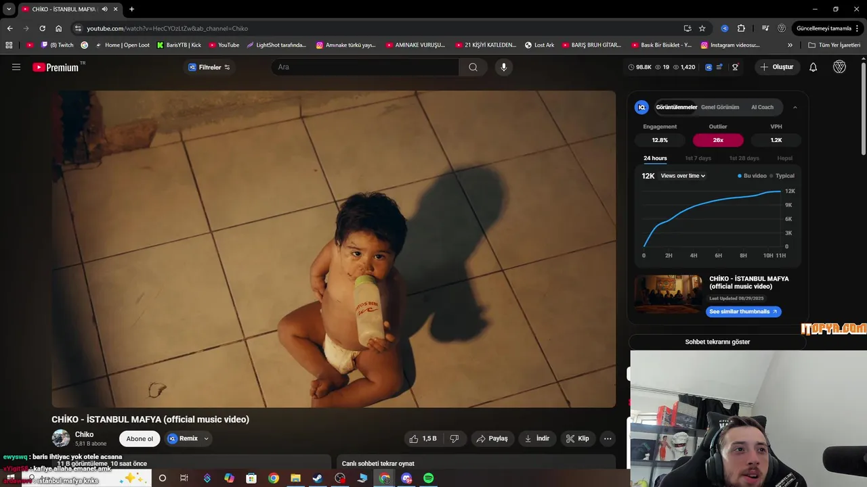Toggle the Bu video chart legend
The width and height of the screenshot is (867, 487).
click(x=752, y=176)
